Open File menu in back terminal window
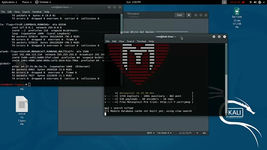 [3, 12]
